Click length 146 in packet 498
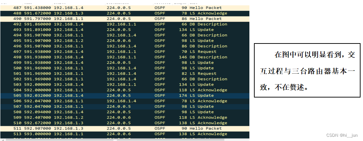363x141 pixels. click(x=183, y=57)
